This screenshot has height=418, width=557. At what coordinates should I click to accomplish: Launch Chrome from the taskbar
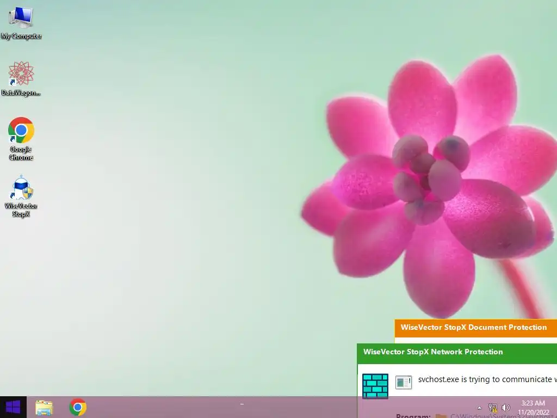pos(78,407)
